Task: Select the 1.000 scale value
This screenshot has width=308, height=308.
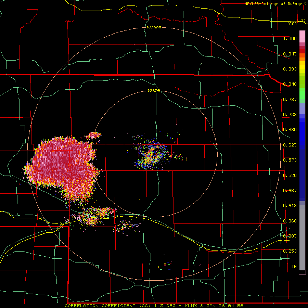Action: 290,38
